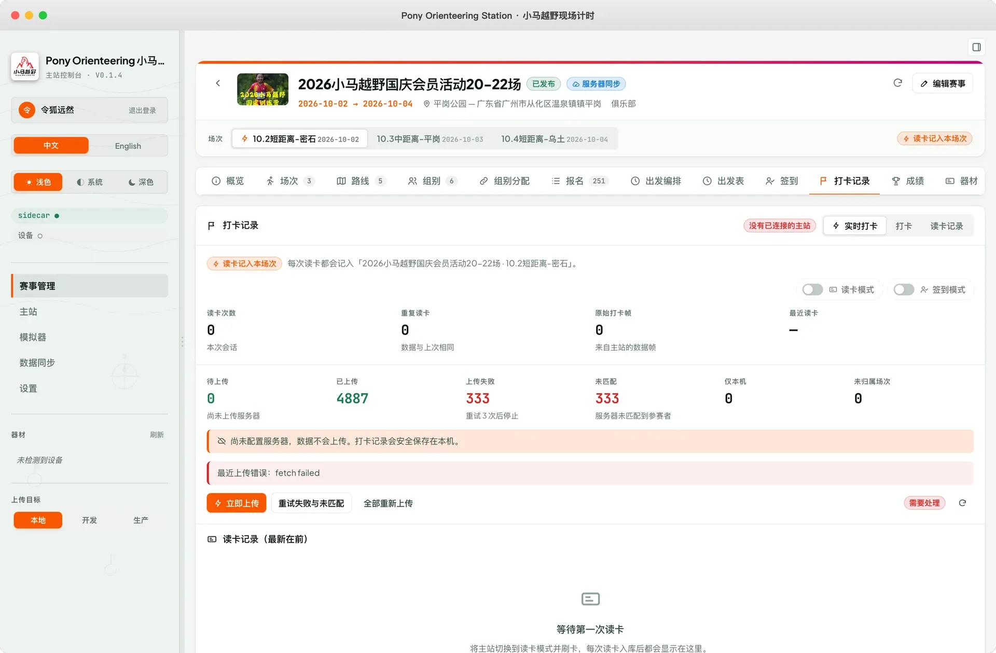Open the 成绩 results tab
The height and width of the screenshot is (653, 996).
click(908, 181)
